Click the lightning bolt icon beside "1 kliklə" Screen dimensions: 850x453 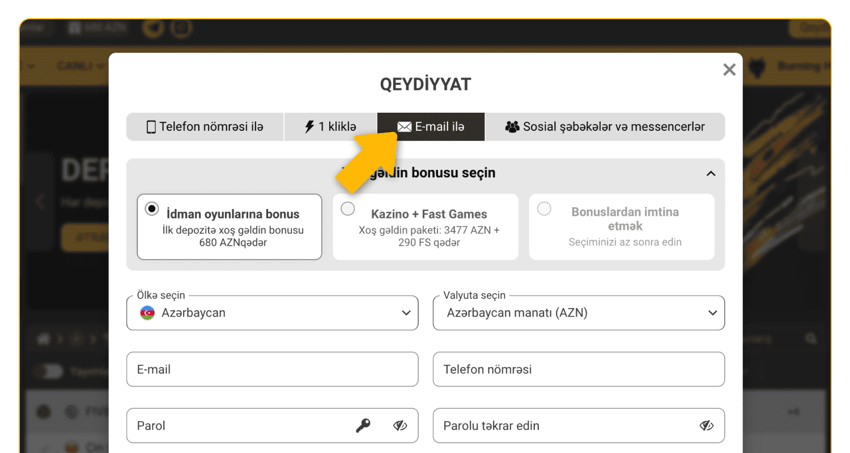tap(309, 126)
